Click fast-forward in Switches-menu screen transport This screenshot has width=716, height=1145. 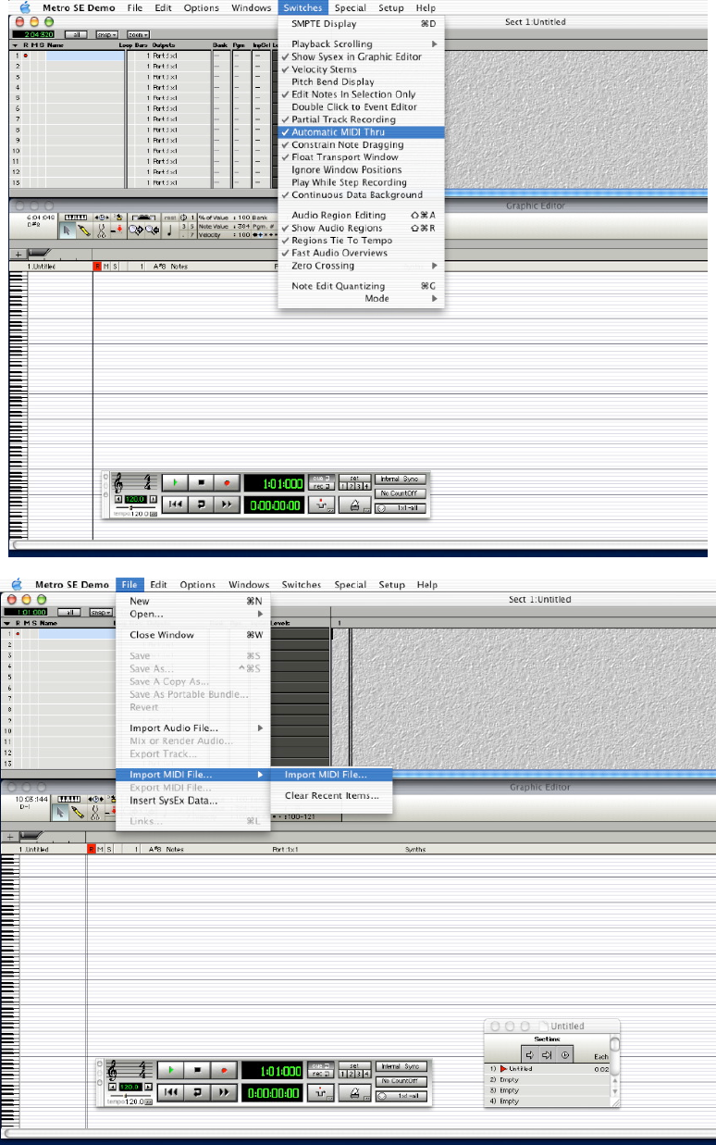[227, 504]
